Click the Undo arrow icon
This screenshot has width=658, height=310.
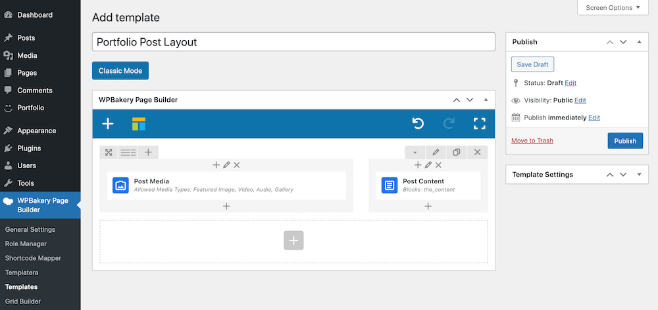click(x=418, y=123)
